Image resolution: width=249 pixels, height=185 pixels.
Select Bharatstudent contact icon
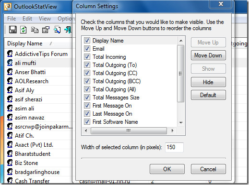pyautogui.click(x=10, y=153)
